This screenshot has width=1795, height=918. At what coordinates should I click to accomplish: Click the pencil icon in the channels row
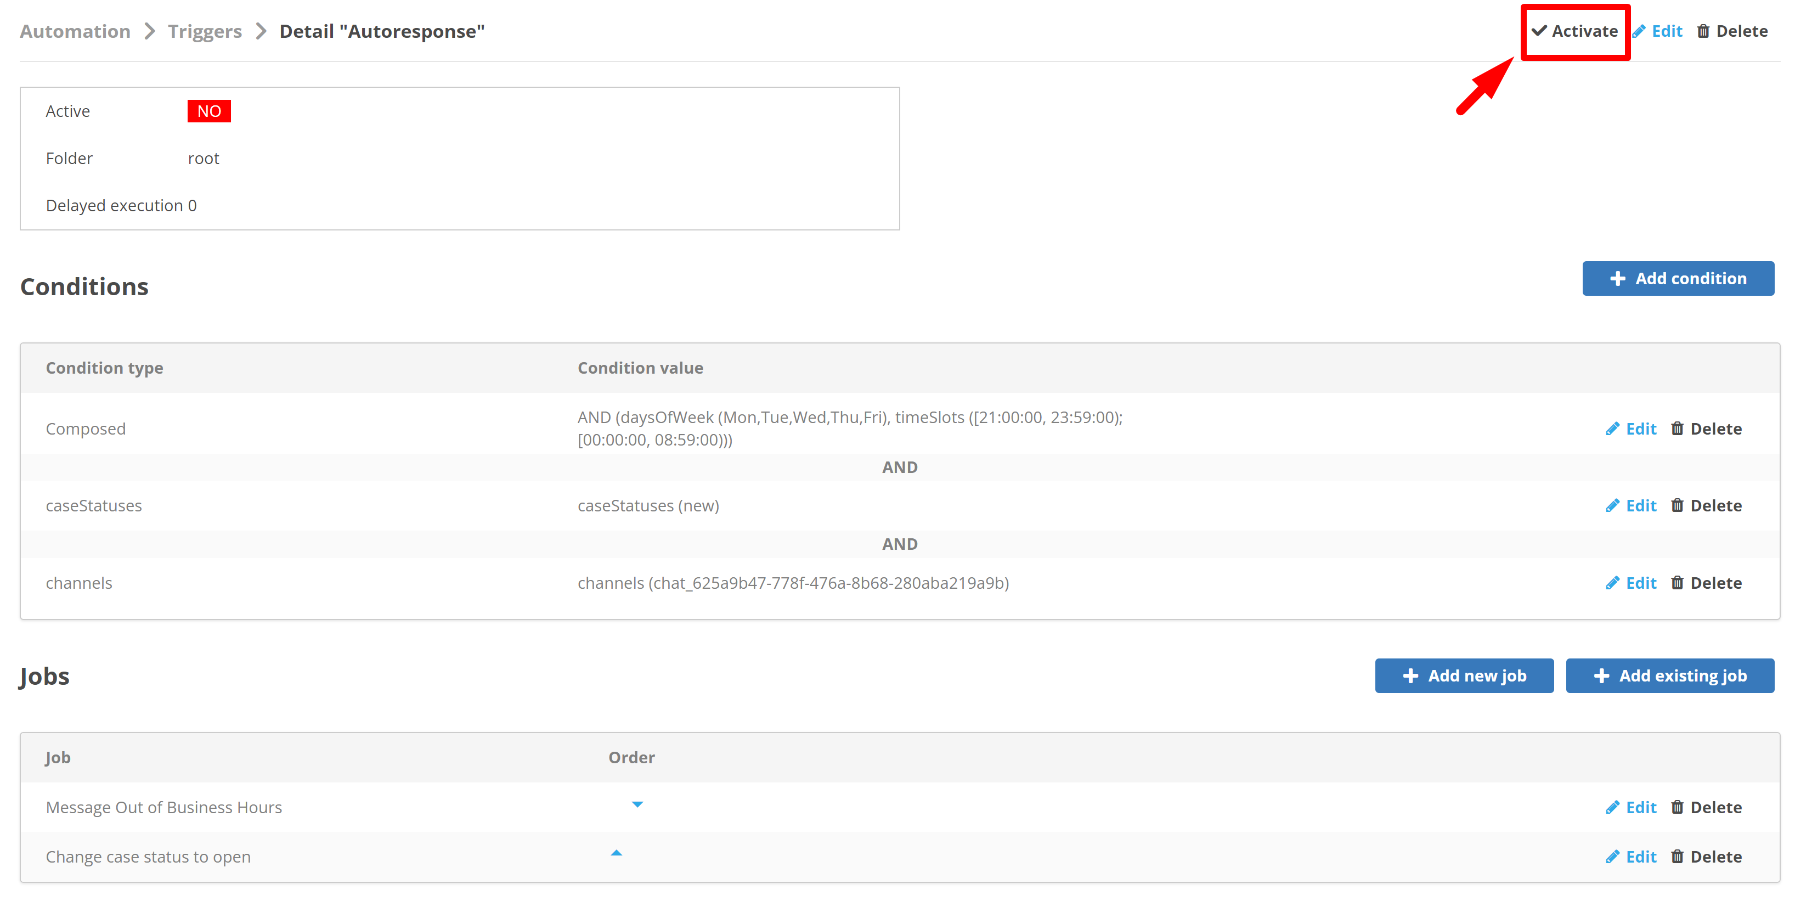pyautogui.click(x=1612, y=583)
